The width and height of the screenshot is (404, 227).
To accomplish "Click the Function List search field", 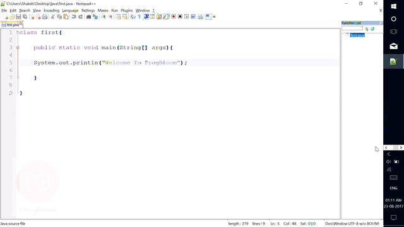I will [x=352, y=28].
